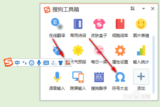Screen dimensions: 160x107
Task: Expand the dropdown arrow in toolbox header
Action: pos(143,9)
